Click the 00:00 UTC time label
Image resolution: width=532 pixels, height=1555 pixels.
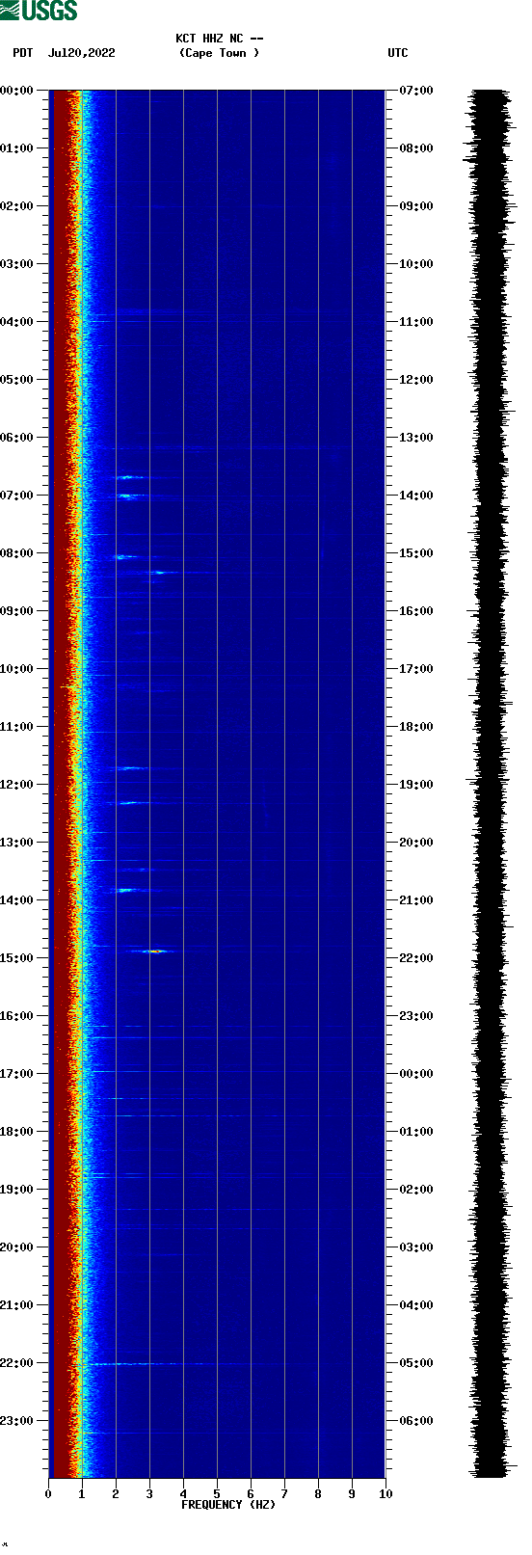[x=416, y=1074]
